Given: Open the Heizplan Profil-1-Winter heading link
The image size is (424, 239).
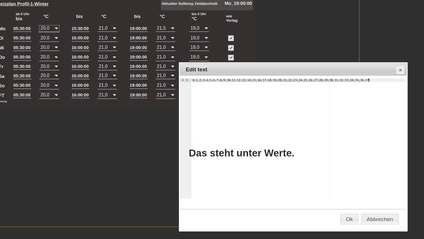Looking at the screenshot, I should [x=24, y=4].
